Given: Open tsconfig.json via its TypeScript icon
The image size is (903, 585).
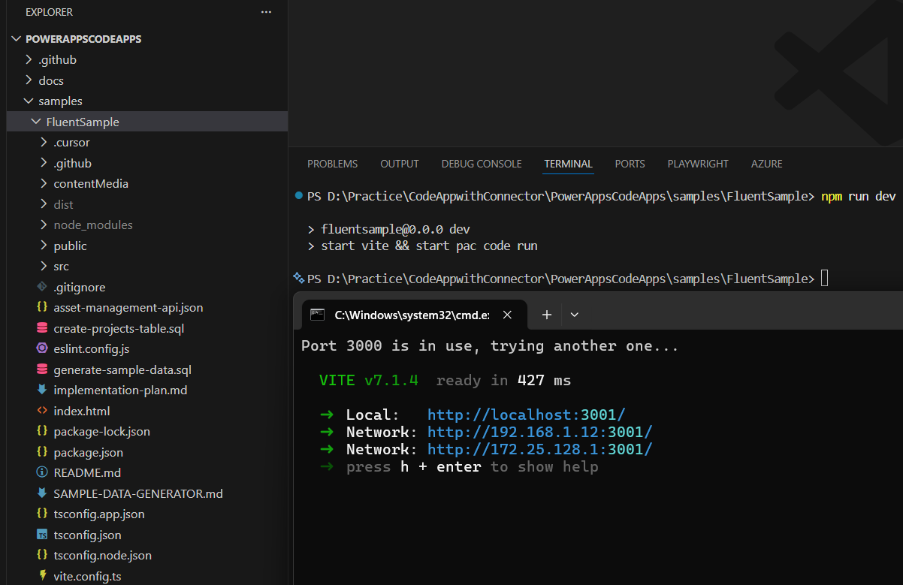Looking at the screenshot, I should (x=42, y=534).
